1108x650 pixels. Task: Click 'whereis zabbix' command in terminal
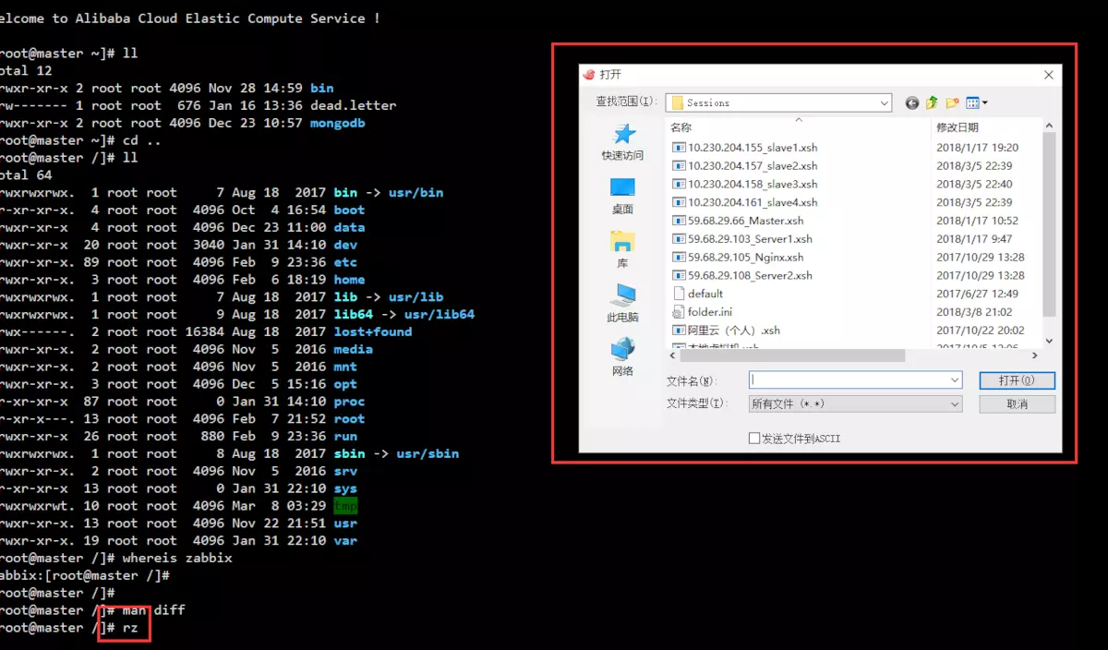(x=176, y=558)
